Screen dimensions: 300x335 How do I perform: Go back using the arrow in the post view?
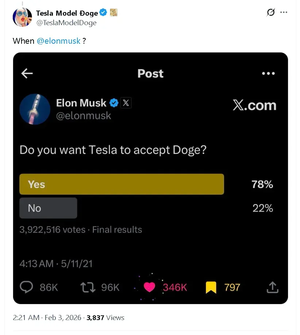[27, 73]
